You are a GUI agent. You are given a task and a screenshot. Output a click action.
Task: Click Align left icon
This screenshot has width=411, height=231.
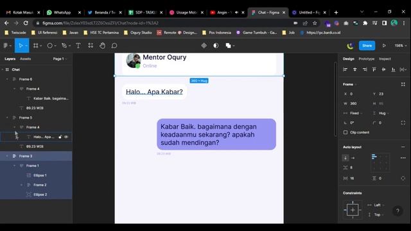pyautogui.click(x=345, y=69)
